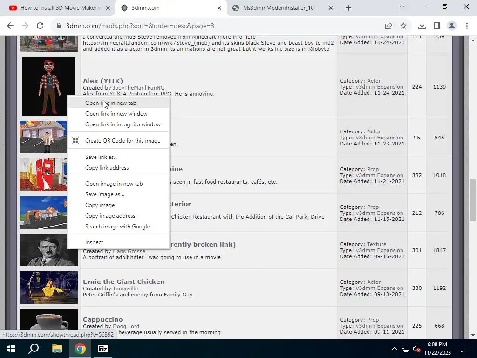Viewport: 477px width, 358px height.
Task: Open the Alex (YIIK) mod title link
Action: pyautogui.click(x=103, y=81)
